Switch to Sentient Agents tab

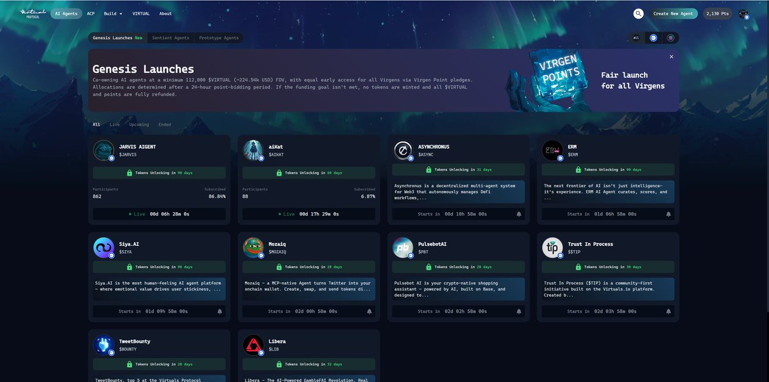click(x=171, y=38)
